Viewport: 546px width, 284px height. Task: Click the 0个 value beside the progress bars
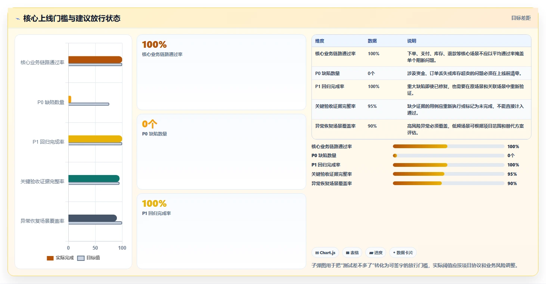511,156
